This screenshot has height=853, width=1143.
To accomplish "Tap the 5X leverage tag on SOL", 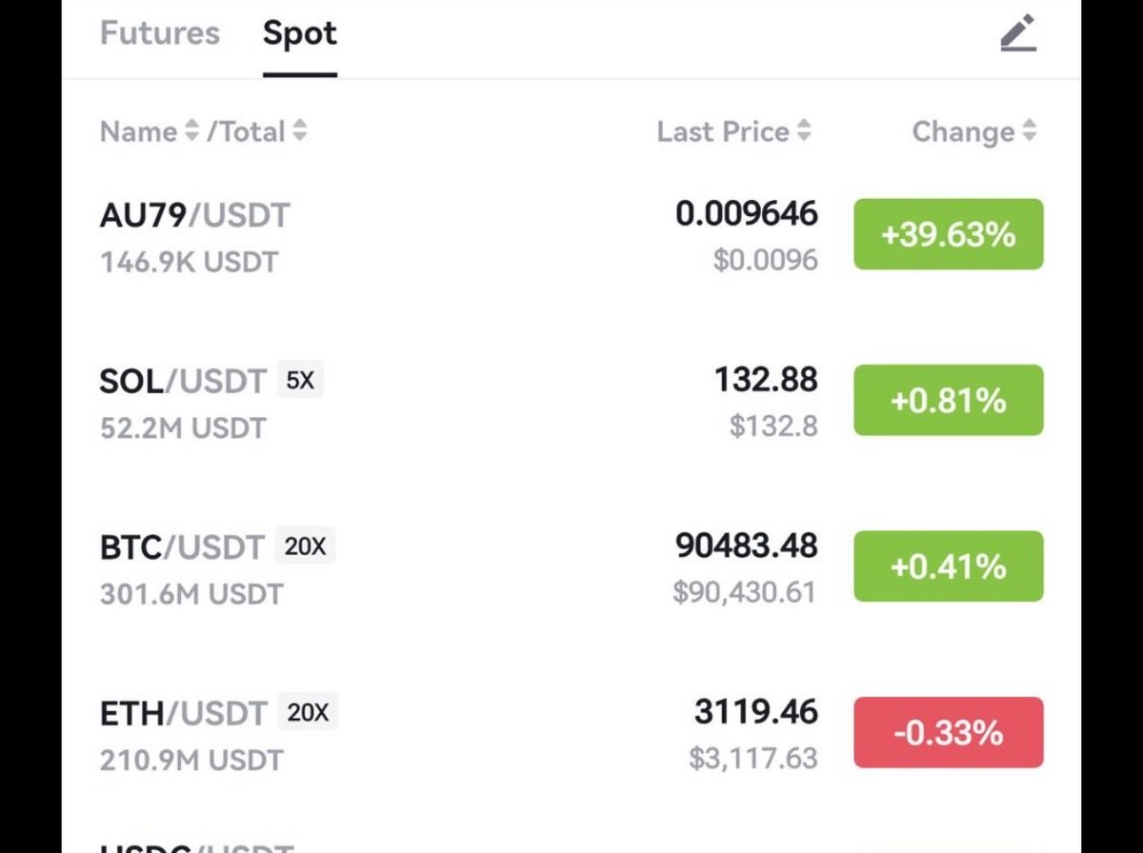I will click(300, 381).
